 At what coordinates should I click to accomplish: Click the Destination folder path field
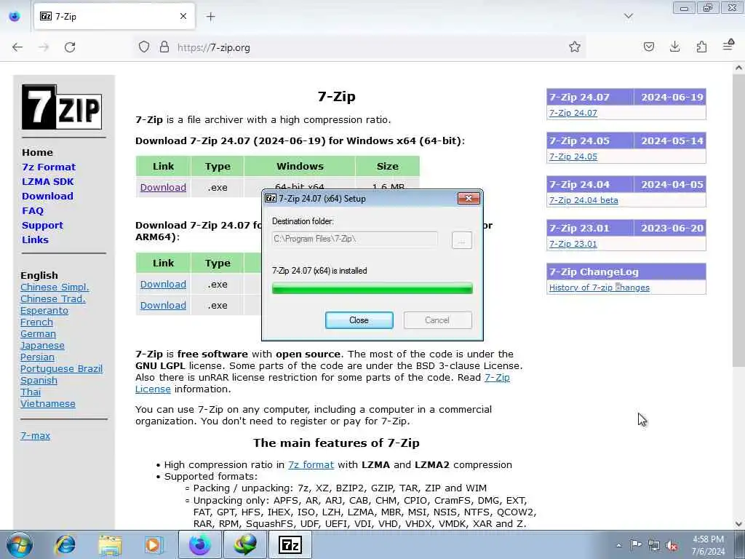pyautogui.click(x=354, y=239)
